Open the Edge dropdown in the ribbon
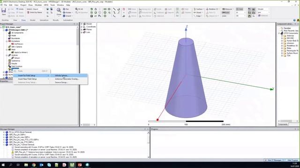Screen dimensions: 300x168 tap(198, 16)
